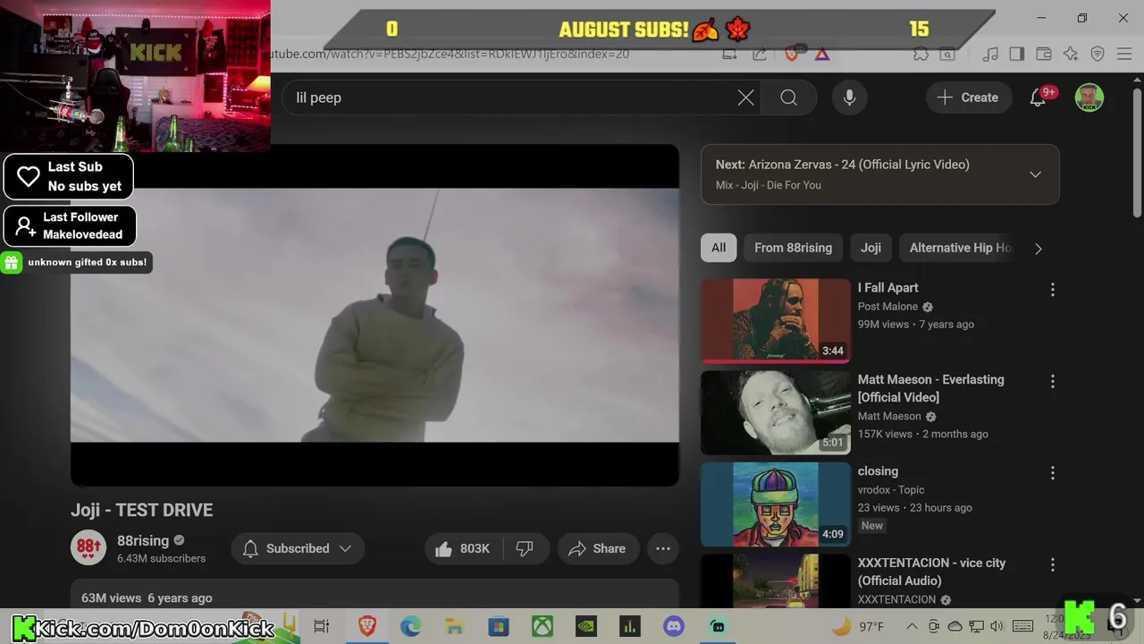This screenshot has width=1144, height=644.
Task: Open the 97°F weather widget
Action: (857, 626)
